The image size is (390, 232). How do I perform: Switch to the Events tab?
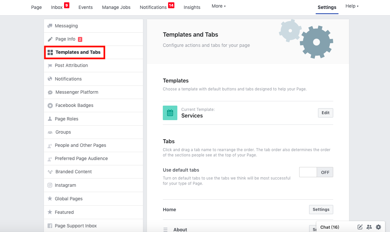tap(86, 7)
